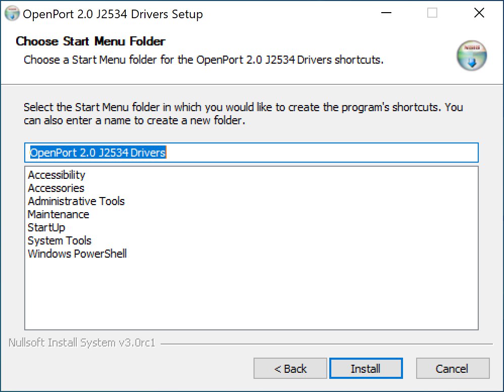
Task: Minimize the Setup window
Action: click(x=386, y=13)
